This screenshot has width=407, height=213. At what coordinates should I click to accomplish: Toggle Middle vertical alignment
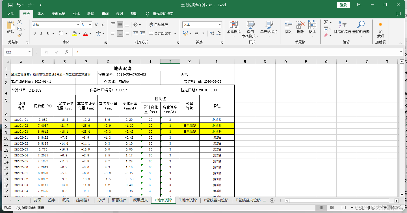(x=120, y=25)
